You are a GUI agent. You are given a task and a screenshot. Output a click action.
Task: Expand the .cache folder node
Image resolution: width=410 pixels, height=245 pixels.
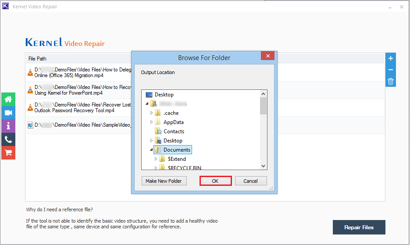coord(152,113)
